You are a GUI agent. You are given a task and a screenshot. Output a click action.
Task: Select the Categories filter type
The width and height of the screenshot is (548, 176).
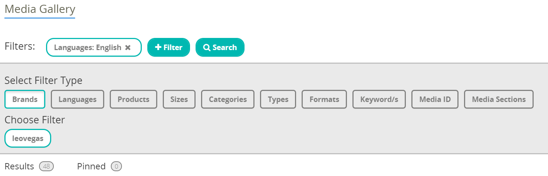(228, 99)
